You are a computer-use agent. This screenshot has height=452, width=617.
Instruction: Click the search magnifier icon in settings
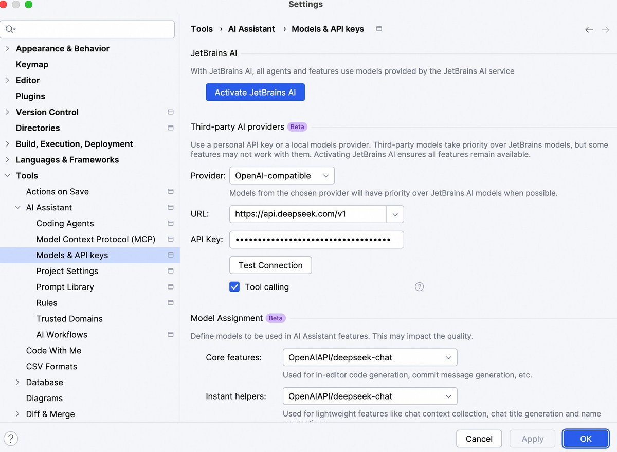pos(10,29)
